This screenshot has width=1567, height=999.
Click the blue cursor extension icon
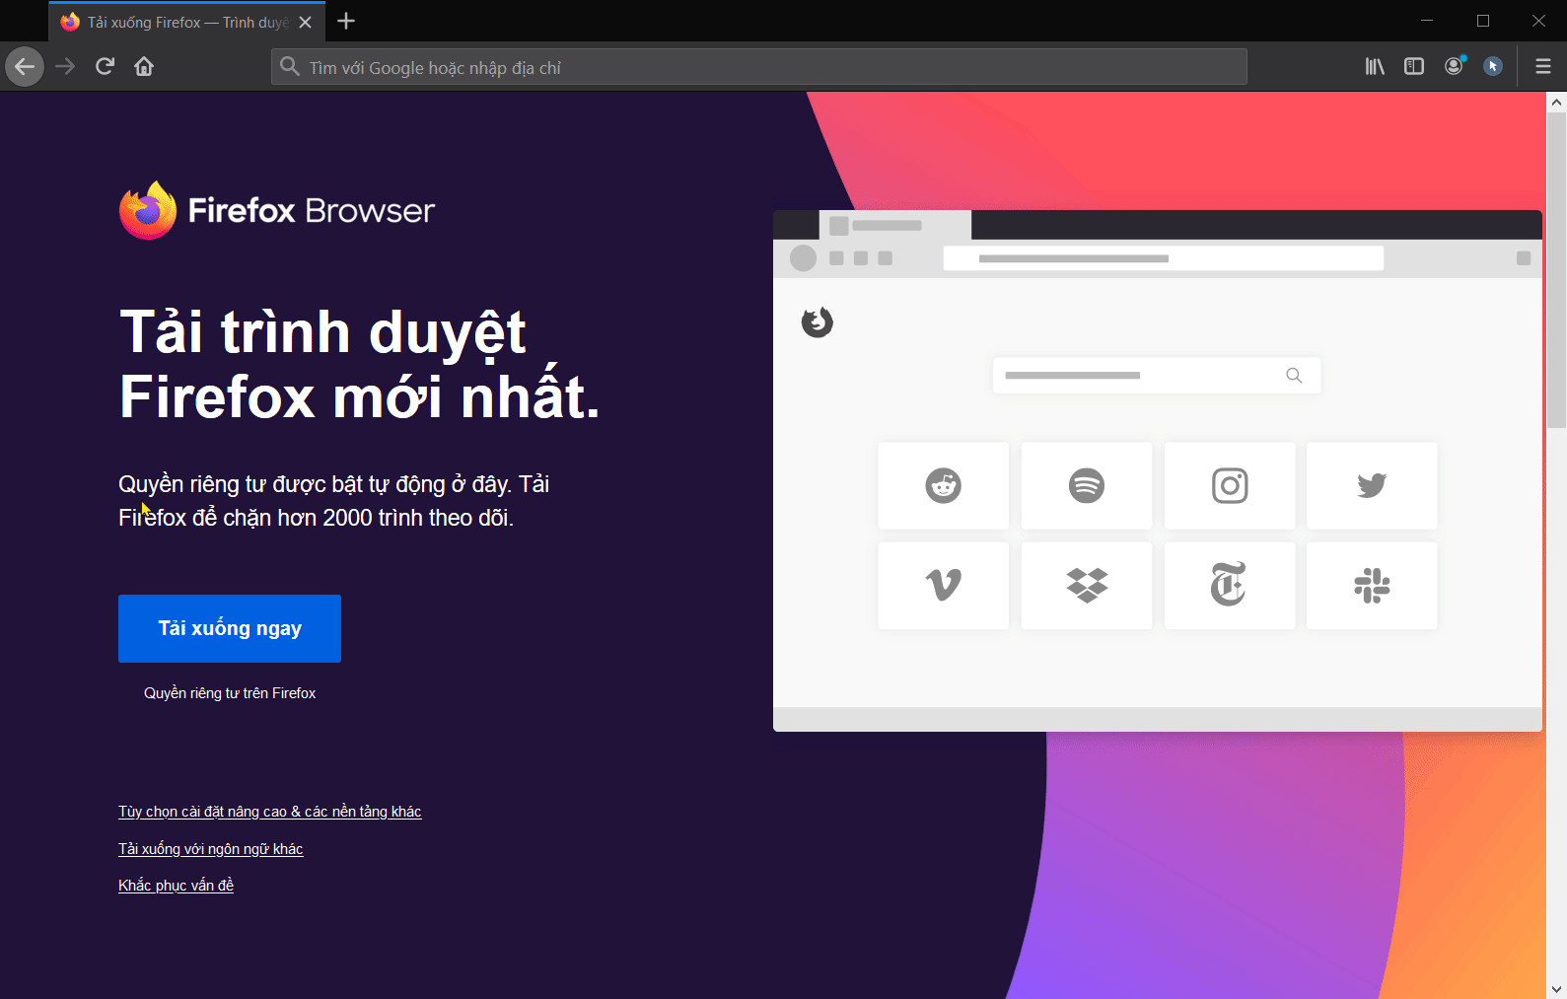1493,66
